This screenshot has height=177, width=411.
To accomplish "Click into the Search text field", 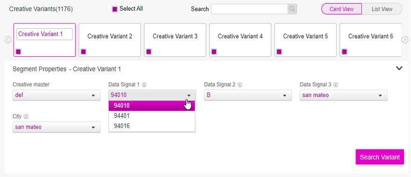I will (x=249, y=9).
